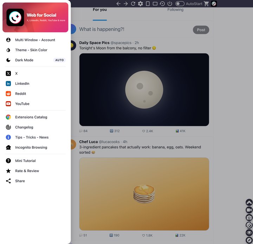Click the scroll-to-top chevron button
This screenshot has height=244, width=253.
coord(249,202)
